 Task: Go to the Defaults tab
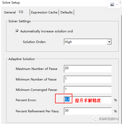[x=66, y=12]
